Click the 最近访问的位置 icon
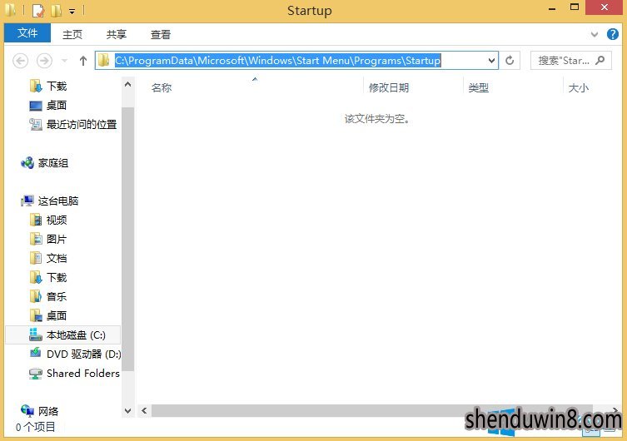Image resolution: width=627 pixels, height=441 pixels. point(36,124)
